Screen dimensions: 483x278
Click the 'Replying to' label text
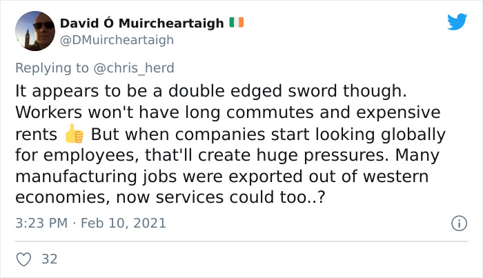click(52, 68)
